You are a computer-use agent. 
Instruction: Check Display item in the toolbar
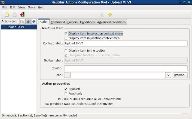(x=66, y=51)
